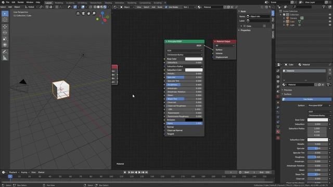Activate the Transform tool
Image resolution: width=333 pixels, height=187 pixels.
(5, 45)
